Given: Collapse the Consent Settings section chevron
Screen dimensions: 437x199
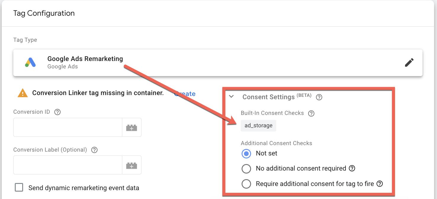Looking at the screenshot, I should 232,97.
